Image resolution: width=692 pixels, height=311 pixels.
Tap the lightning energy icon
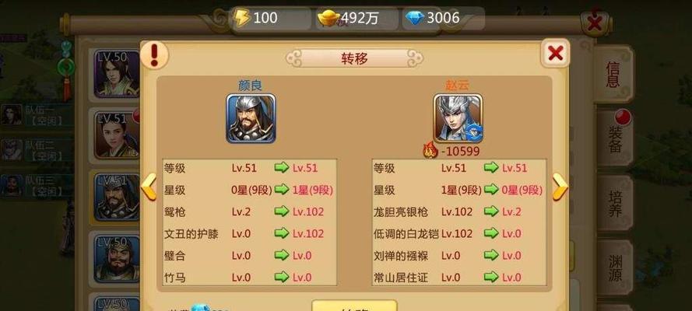click(x=242, y=18)
